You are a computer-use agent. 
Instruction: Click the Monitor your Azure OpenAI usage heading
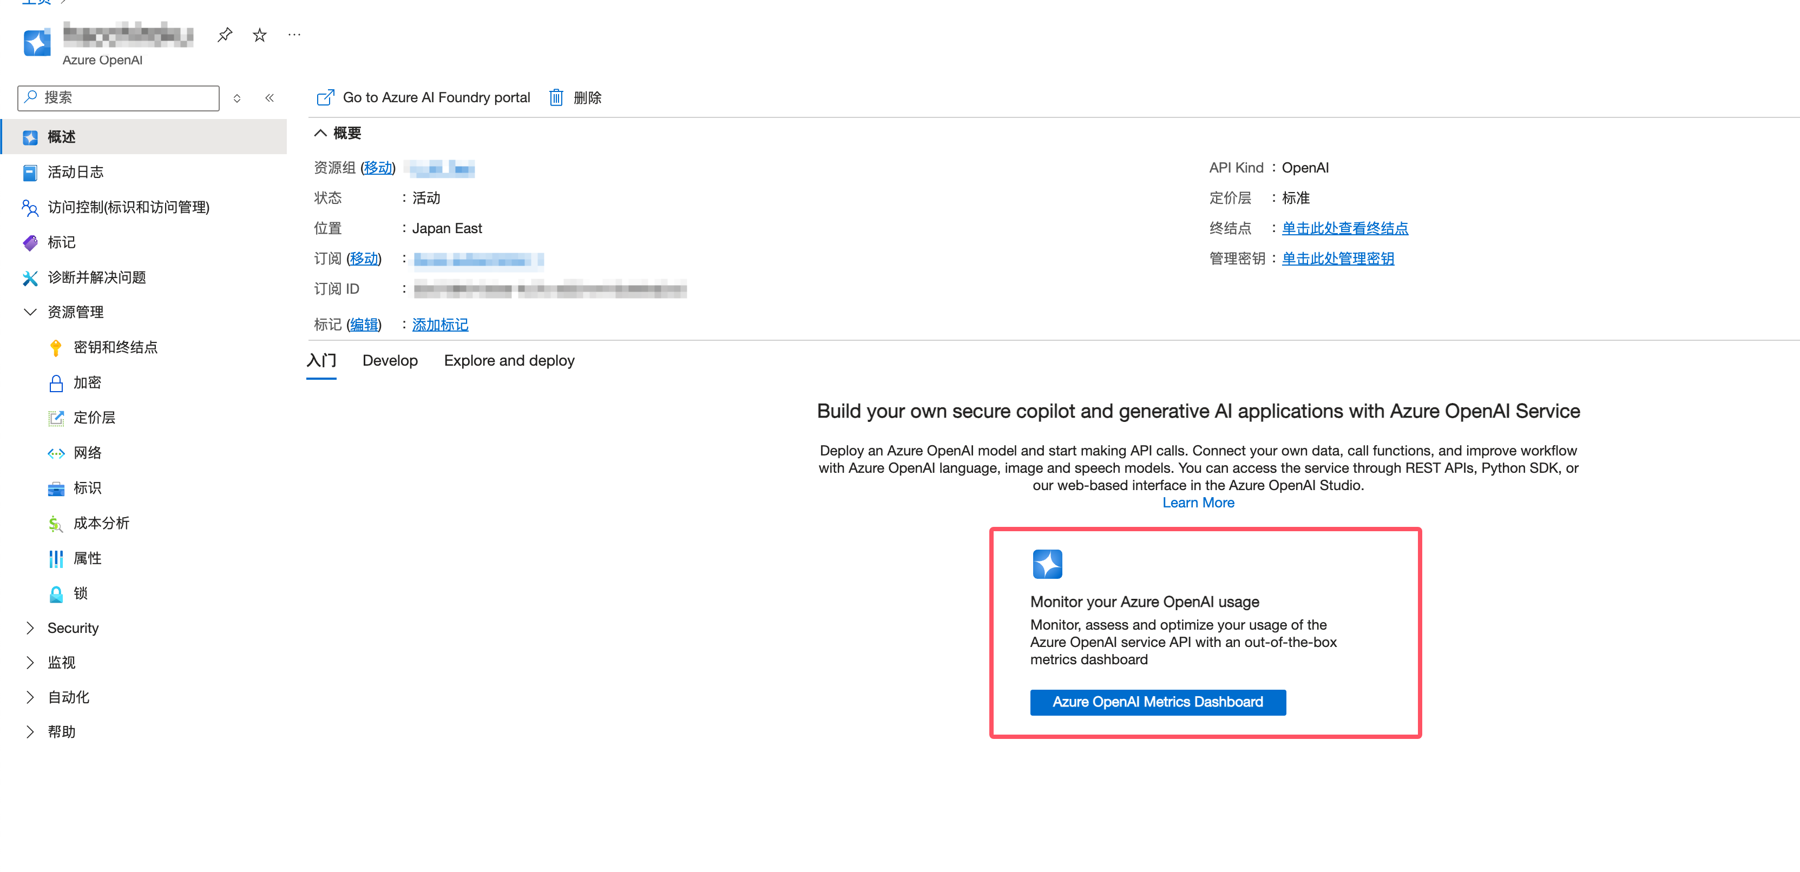point(1144,602)
